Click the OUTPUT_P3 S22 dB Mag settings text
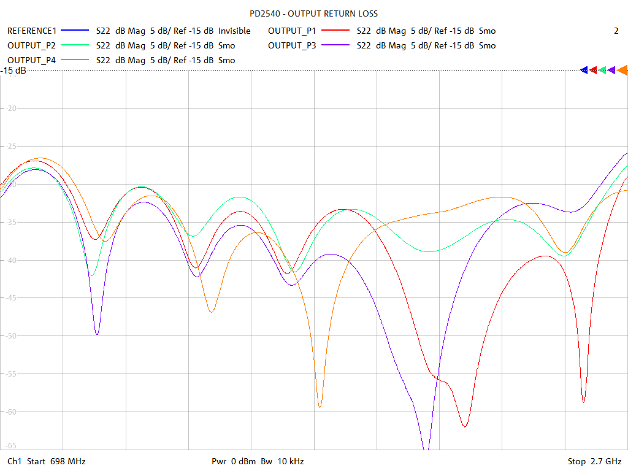This screenshot has width=628, height=471. pyautogui.click(x=426, y=45)
